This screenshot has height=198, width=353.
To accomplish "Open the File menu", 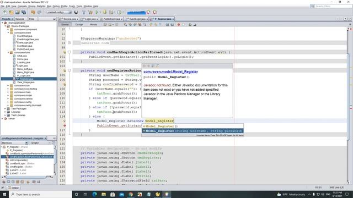I will [2, 6].
